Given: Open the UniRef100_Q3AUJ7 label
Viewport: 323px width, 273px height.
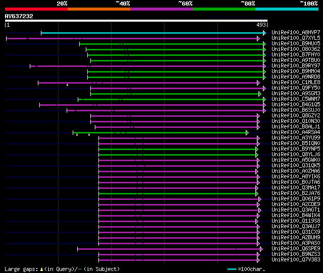Looking at the screenshot, I should coord(296,227).
